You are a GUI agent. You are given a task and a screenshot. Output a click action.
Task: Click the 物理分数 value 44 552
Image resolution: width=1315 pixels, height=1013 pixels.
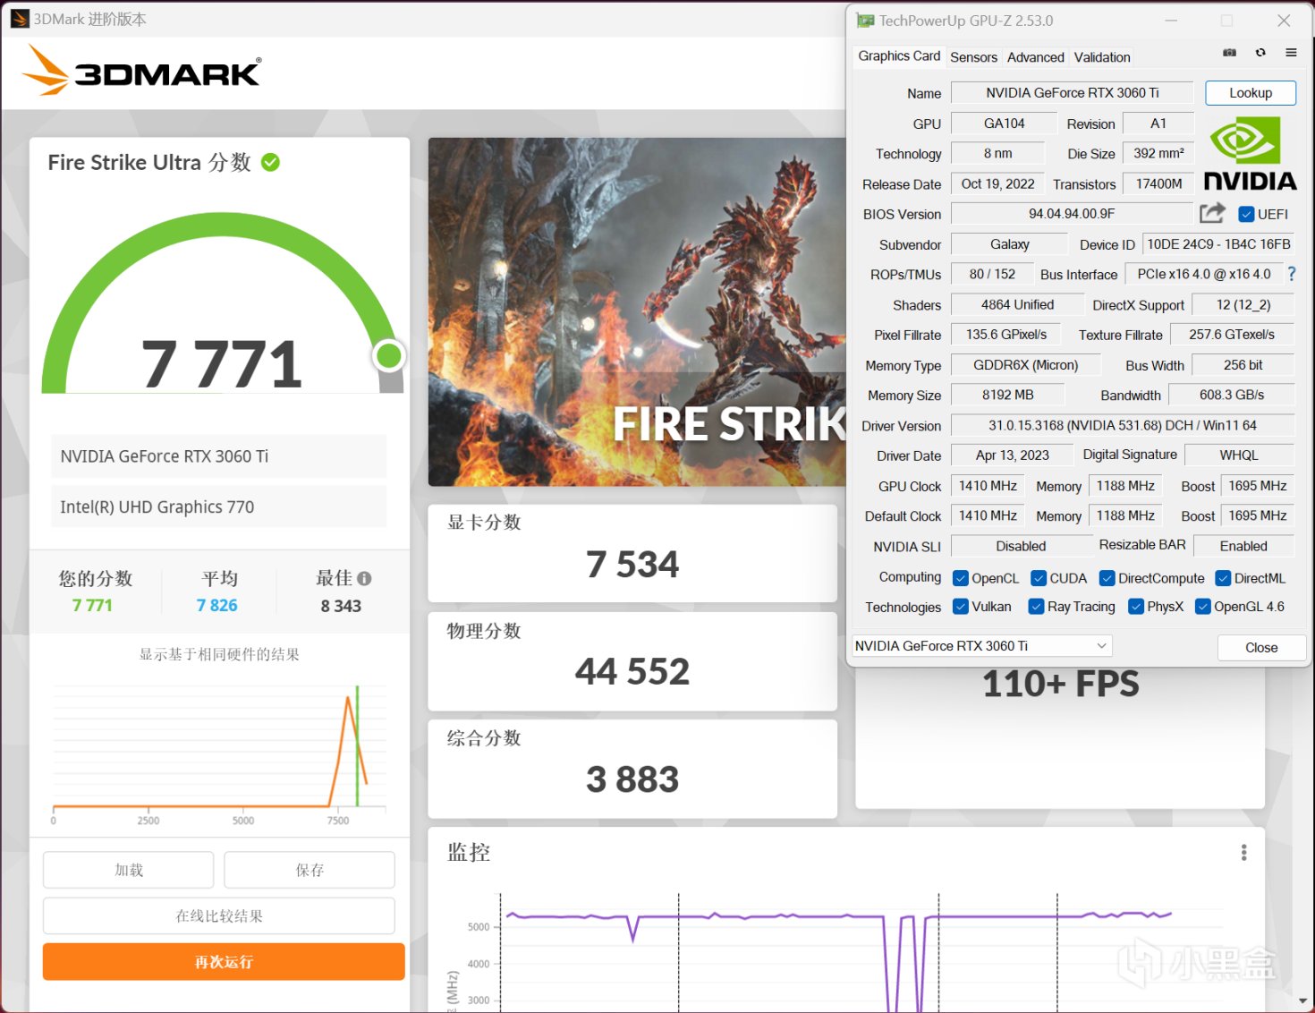(x=632, y=672)
